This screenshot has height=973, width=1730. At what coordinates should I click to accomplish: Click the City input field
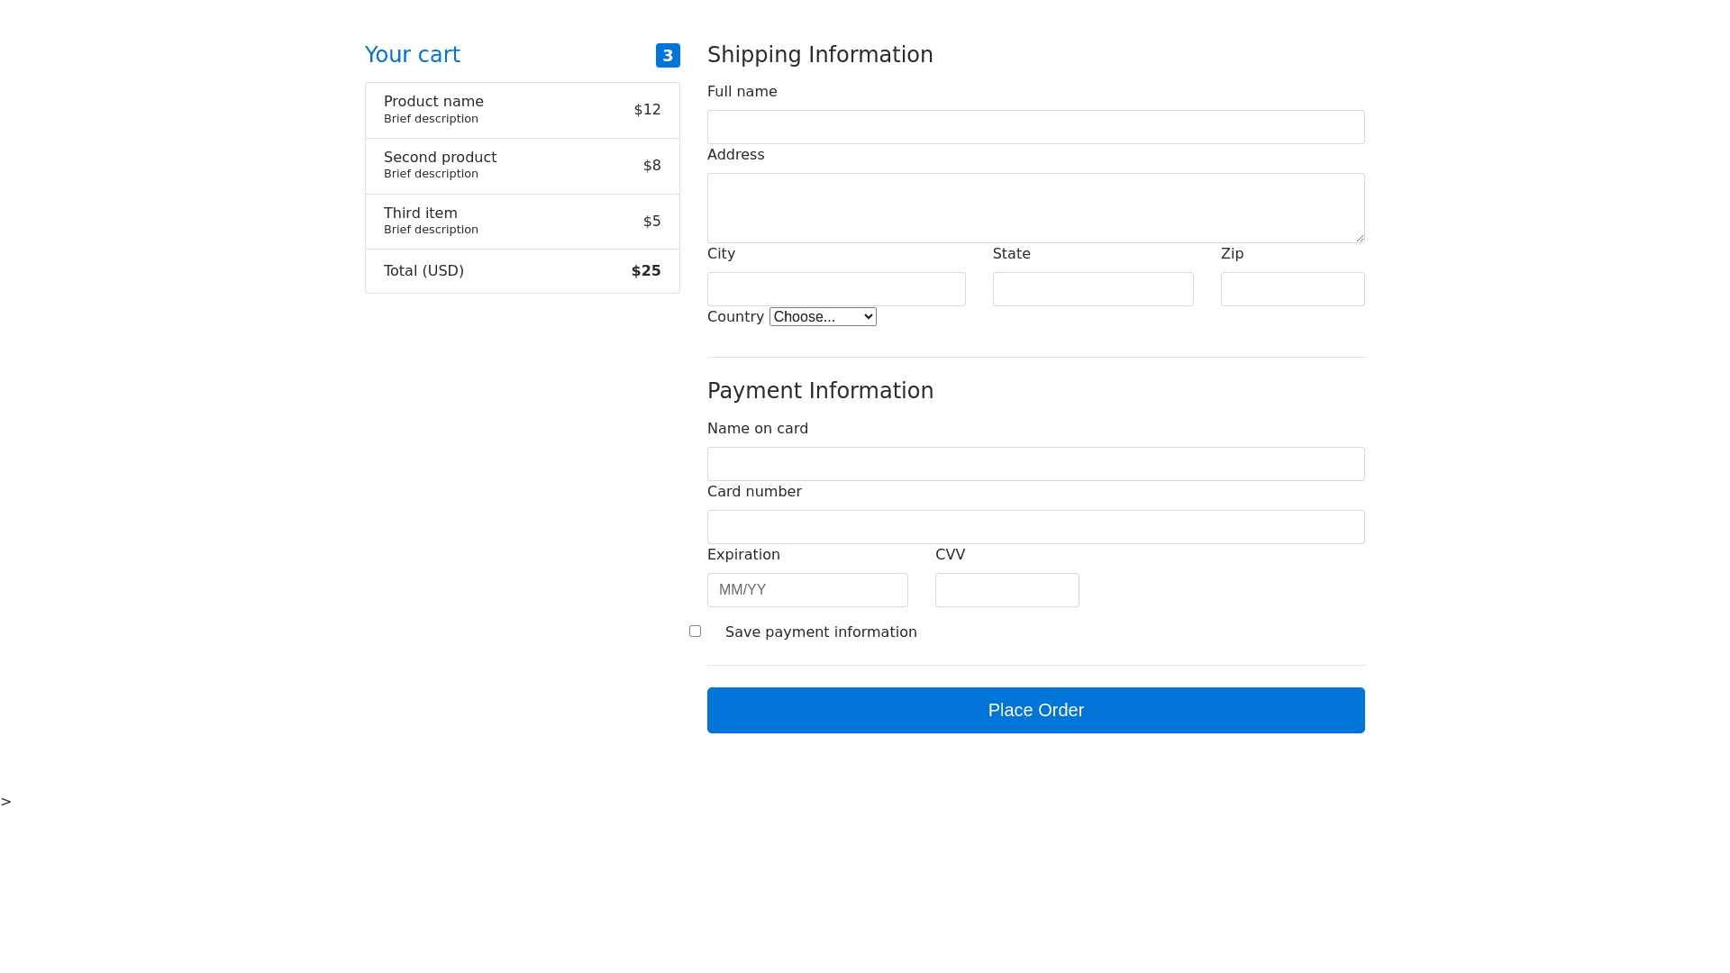point(836,289)
